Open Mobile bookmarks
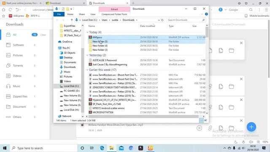The image size is (270, 152). click(257, 16)
